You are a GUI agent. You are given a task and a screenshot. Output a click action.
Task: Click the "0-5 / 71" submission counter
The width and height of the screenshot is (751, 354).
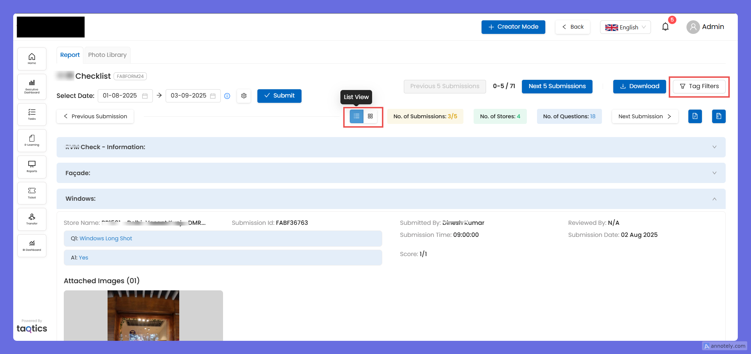(x=504, y=86)
